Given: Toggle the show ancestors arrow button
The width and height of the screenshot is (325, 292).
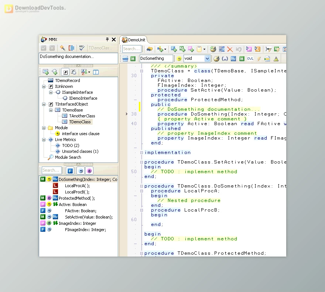Looking at the screenshot, I should tap(65, 72).
